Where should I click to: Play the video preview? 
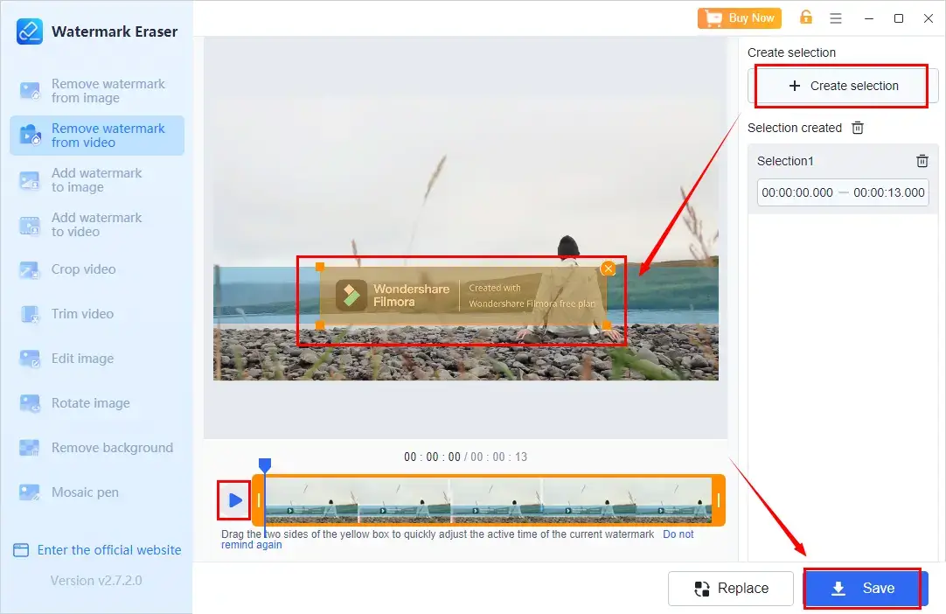pos(234,500)
